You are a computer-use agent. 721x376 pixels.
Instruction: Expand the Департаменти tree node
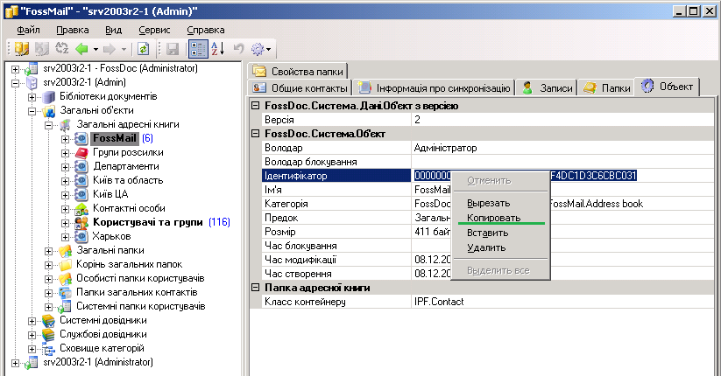pyautogui.click(x=66, y=166)
